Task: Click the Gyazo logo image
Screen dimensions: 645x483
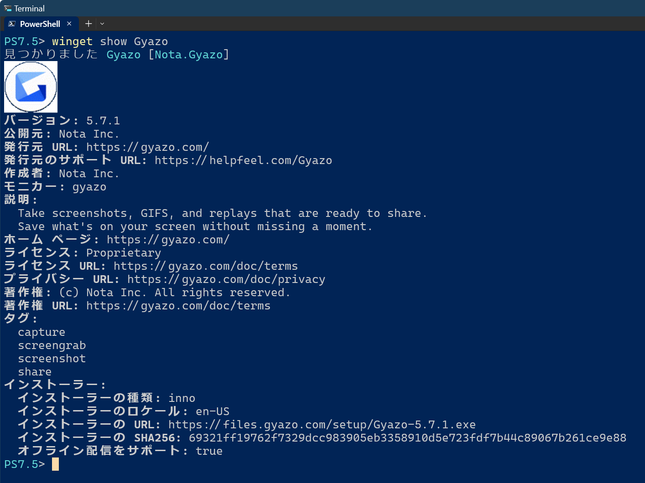Action: point(31,87)
